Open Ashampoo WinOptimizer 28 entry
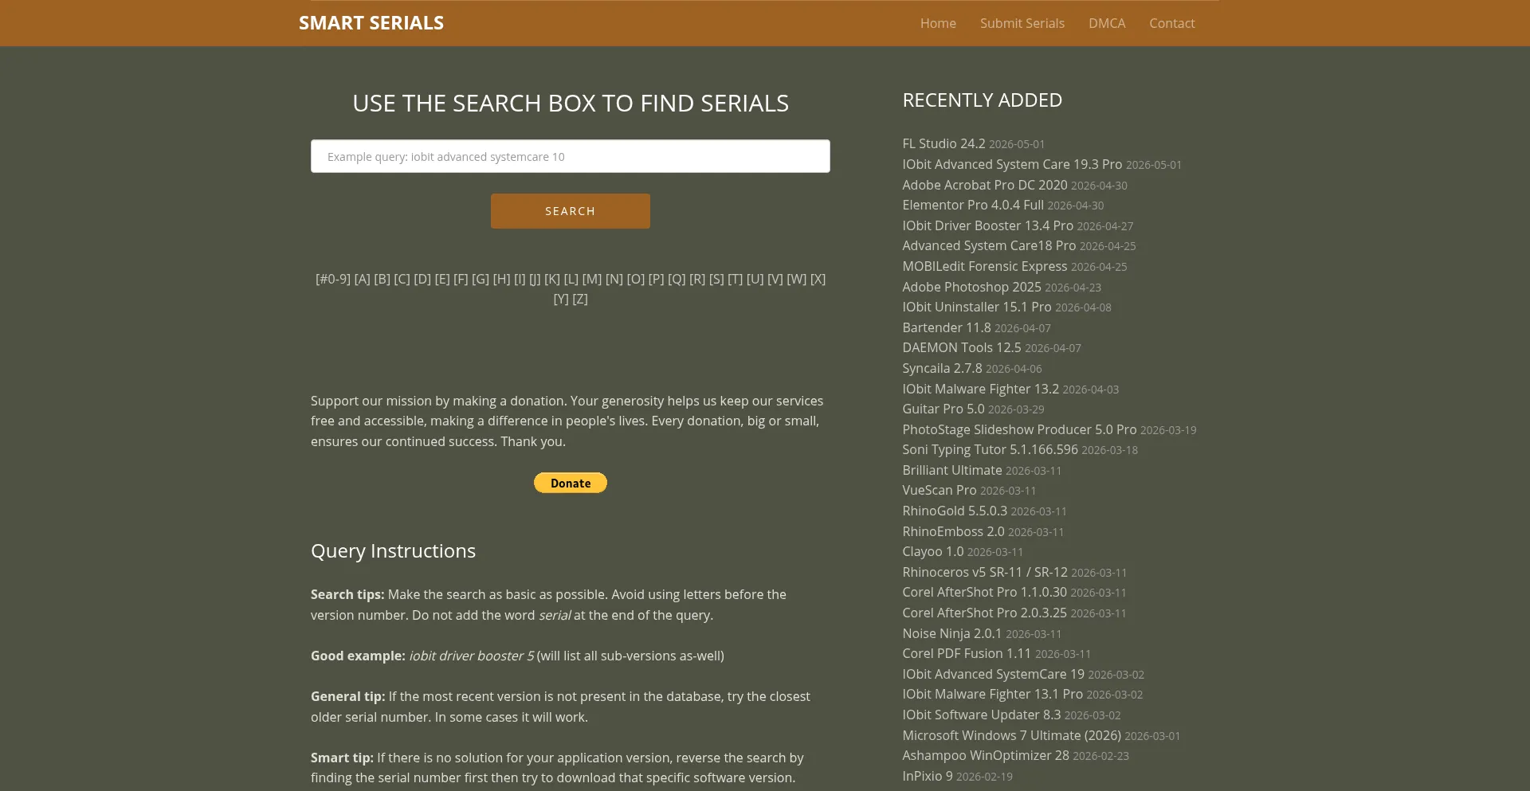Image resolution: width=1530 pixels, height=791 pixels. pos(986,755)
